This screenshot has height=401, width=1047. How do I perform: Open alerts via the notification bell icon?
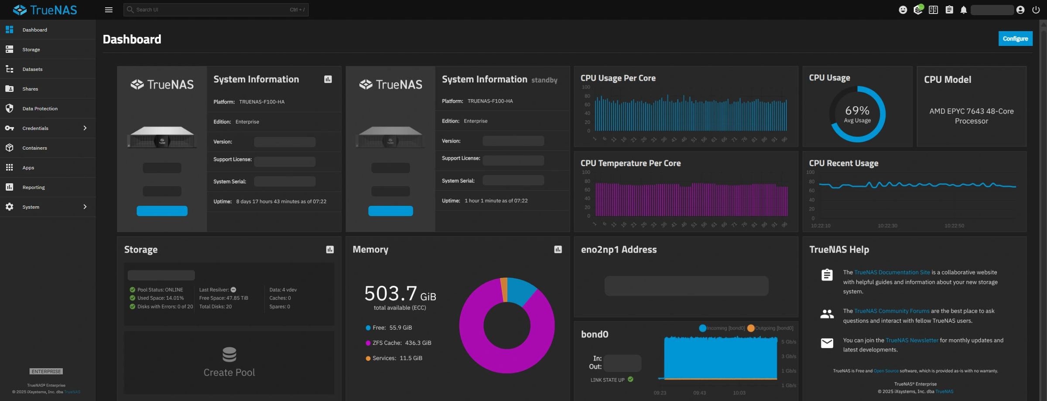(964, 9)
